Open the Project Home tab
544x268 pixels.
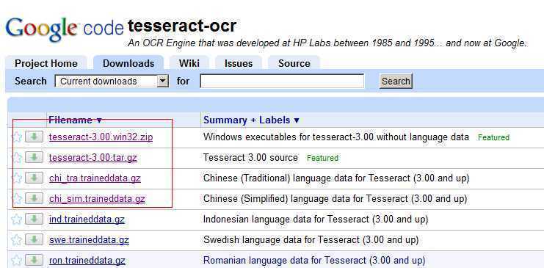tap(46, 64)
